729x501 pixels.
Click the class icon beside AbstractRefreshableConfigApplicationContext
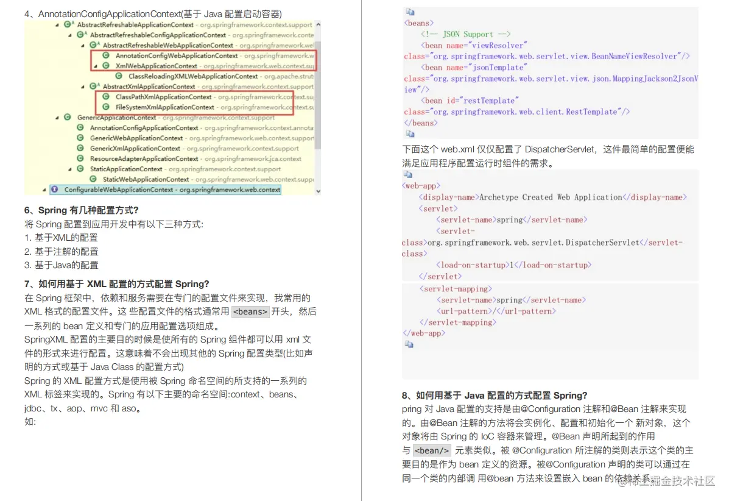click(x=80, y=34)
